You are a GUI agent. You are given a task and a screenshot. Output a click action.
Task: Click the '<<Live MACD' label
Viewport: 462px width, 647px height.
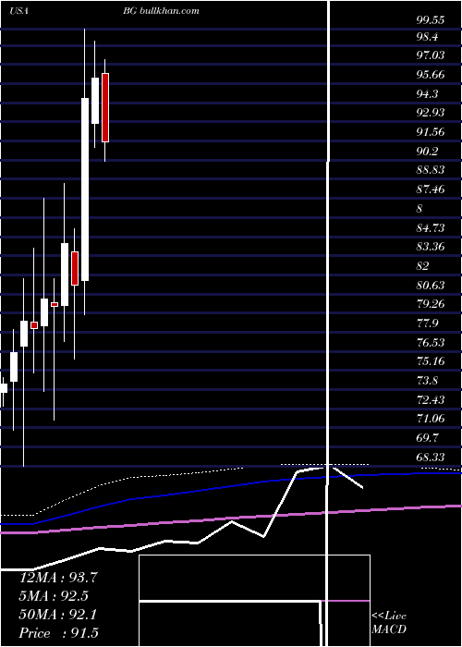coord(389,623)
